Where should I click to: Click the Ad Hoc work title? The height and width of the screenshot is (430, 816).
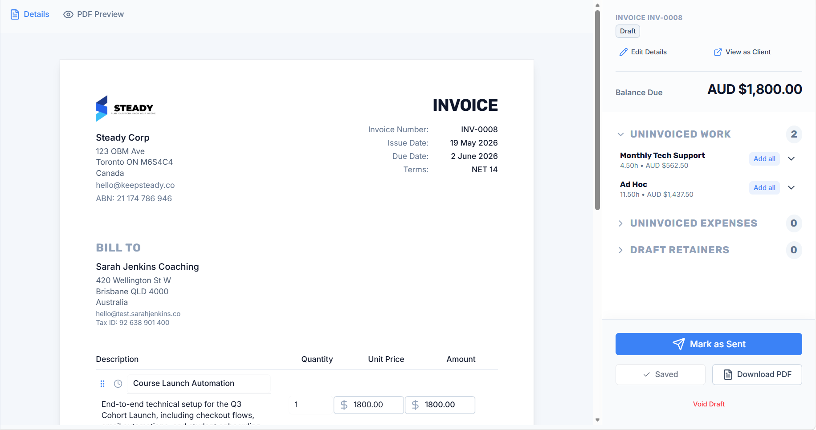[633, 184]
